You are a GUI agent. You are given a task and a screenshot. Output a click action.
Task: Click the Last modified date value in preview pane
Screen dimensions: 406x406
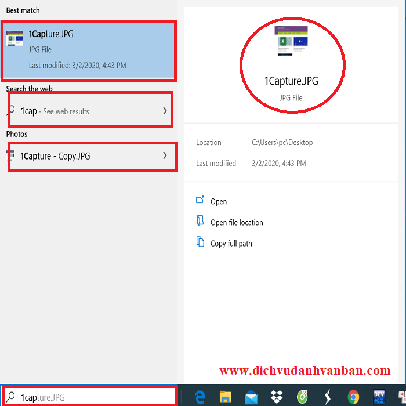tap(279, 163)
